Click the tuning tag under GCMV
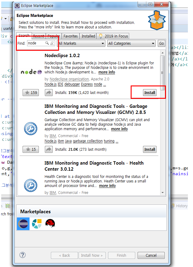This screenshot has height=267, width=193. coord(109,141)
